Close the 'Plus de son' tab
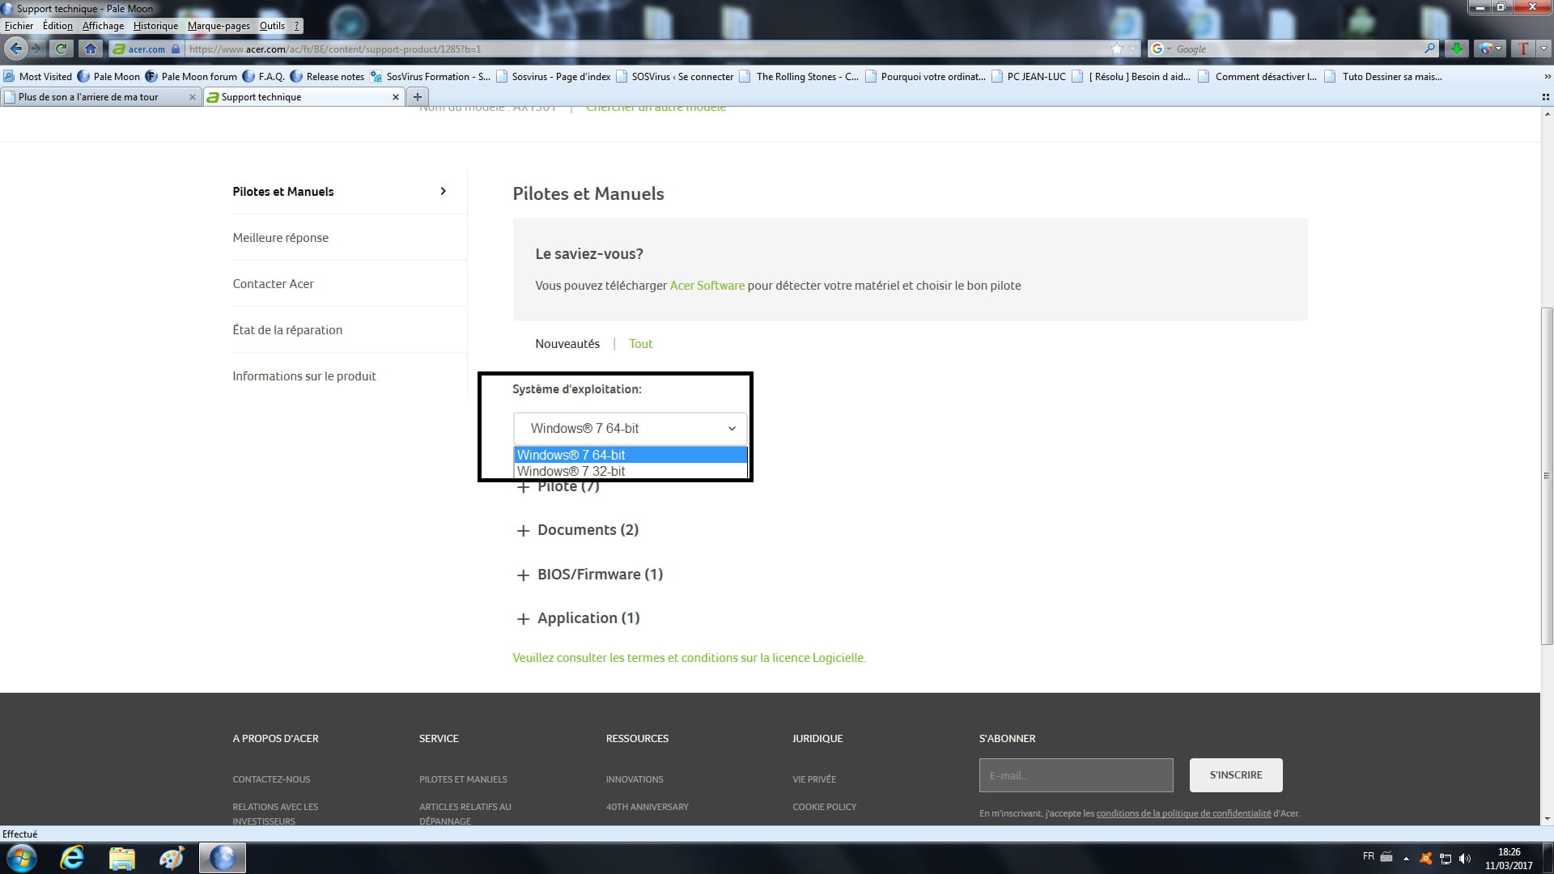Viewport: 1554px width, 874px height. [x=192, y=97]
